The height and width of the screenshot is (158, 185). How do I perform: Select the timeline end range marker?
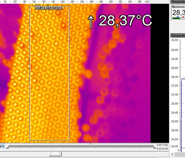click(154, 148)
